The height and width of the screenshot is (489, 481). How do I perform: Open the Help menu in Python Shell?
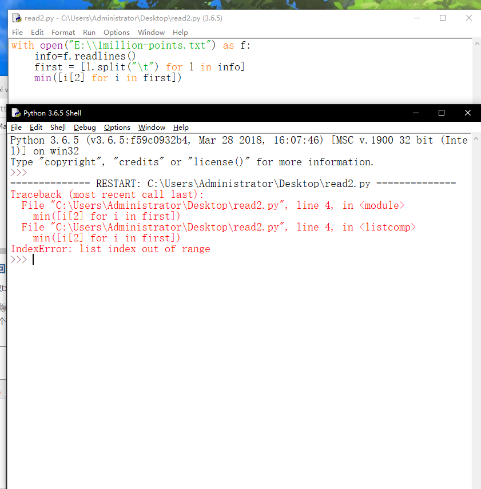tap(181, 127)
